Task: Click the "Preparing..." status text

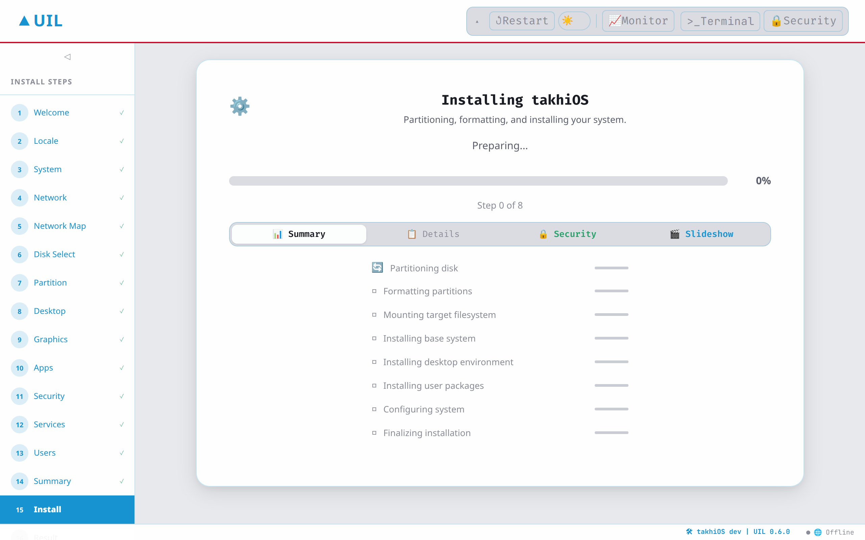Action: pos(500,146)
